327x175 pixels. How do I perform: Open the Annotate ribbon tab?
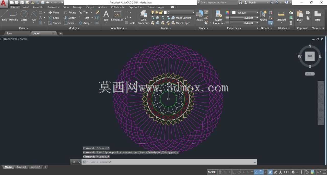(x=38, y=7)
